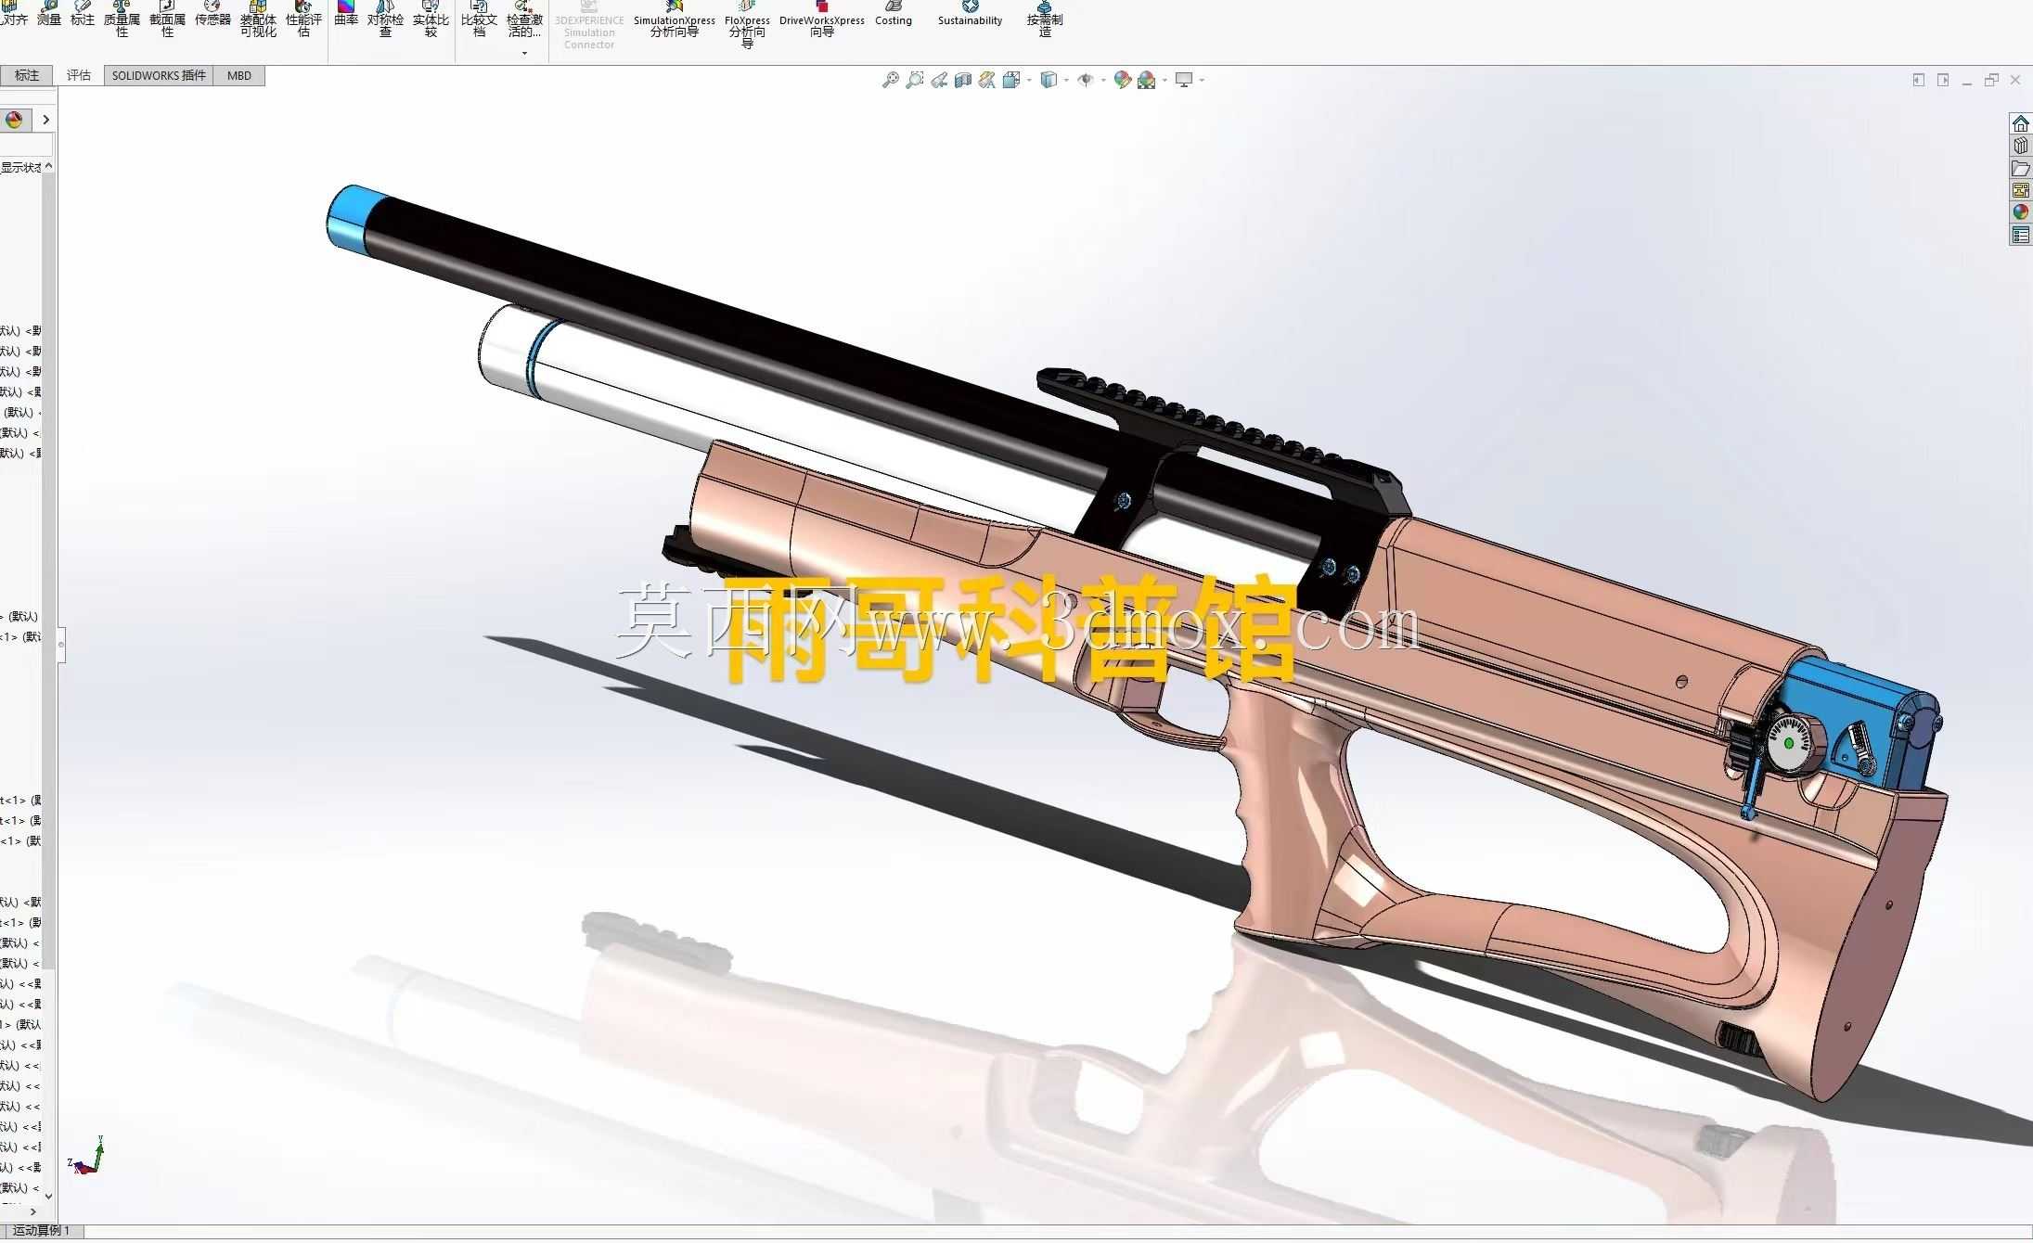
Task: Open 质量属性 mass properties
Action: pos(122,19)
